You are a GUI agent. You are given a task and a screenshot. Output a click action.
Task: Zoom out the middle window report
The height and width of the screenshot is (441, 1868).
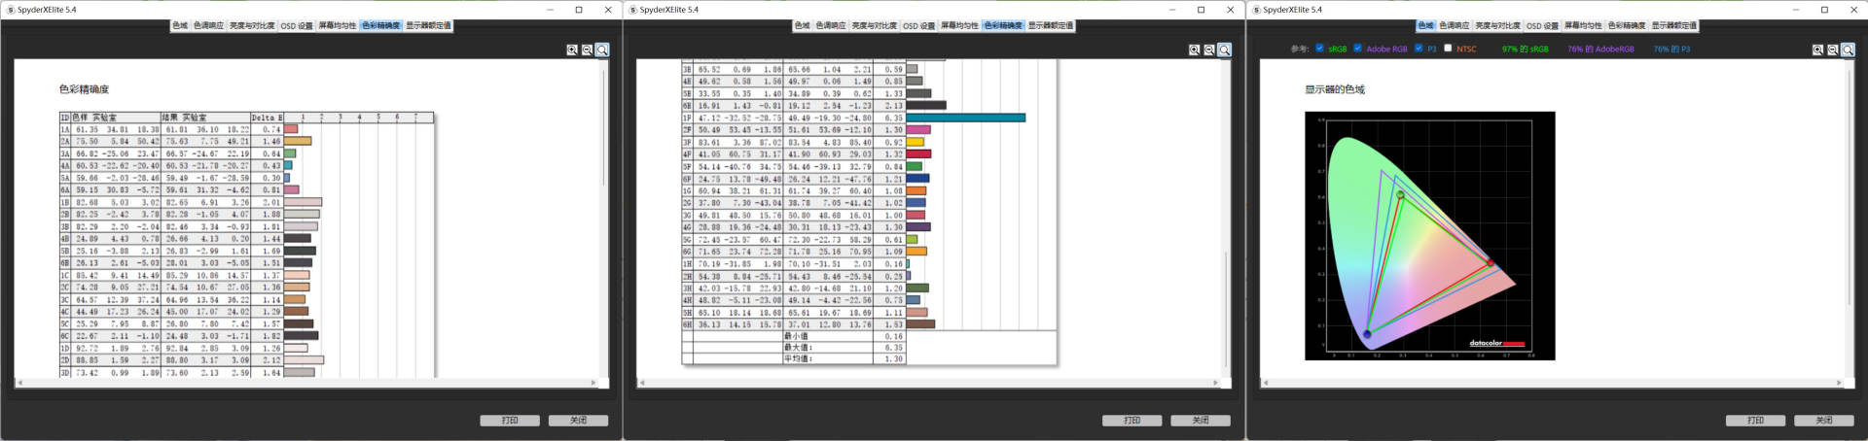(1208, 50)
